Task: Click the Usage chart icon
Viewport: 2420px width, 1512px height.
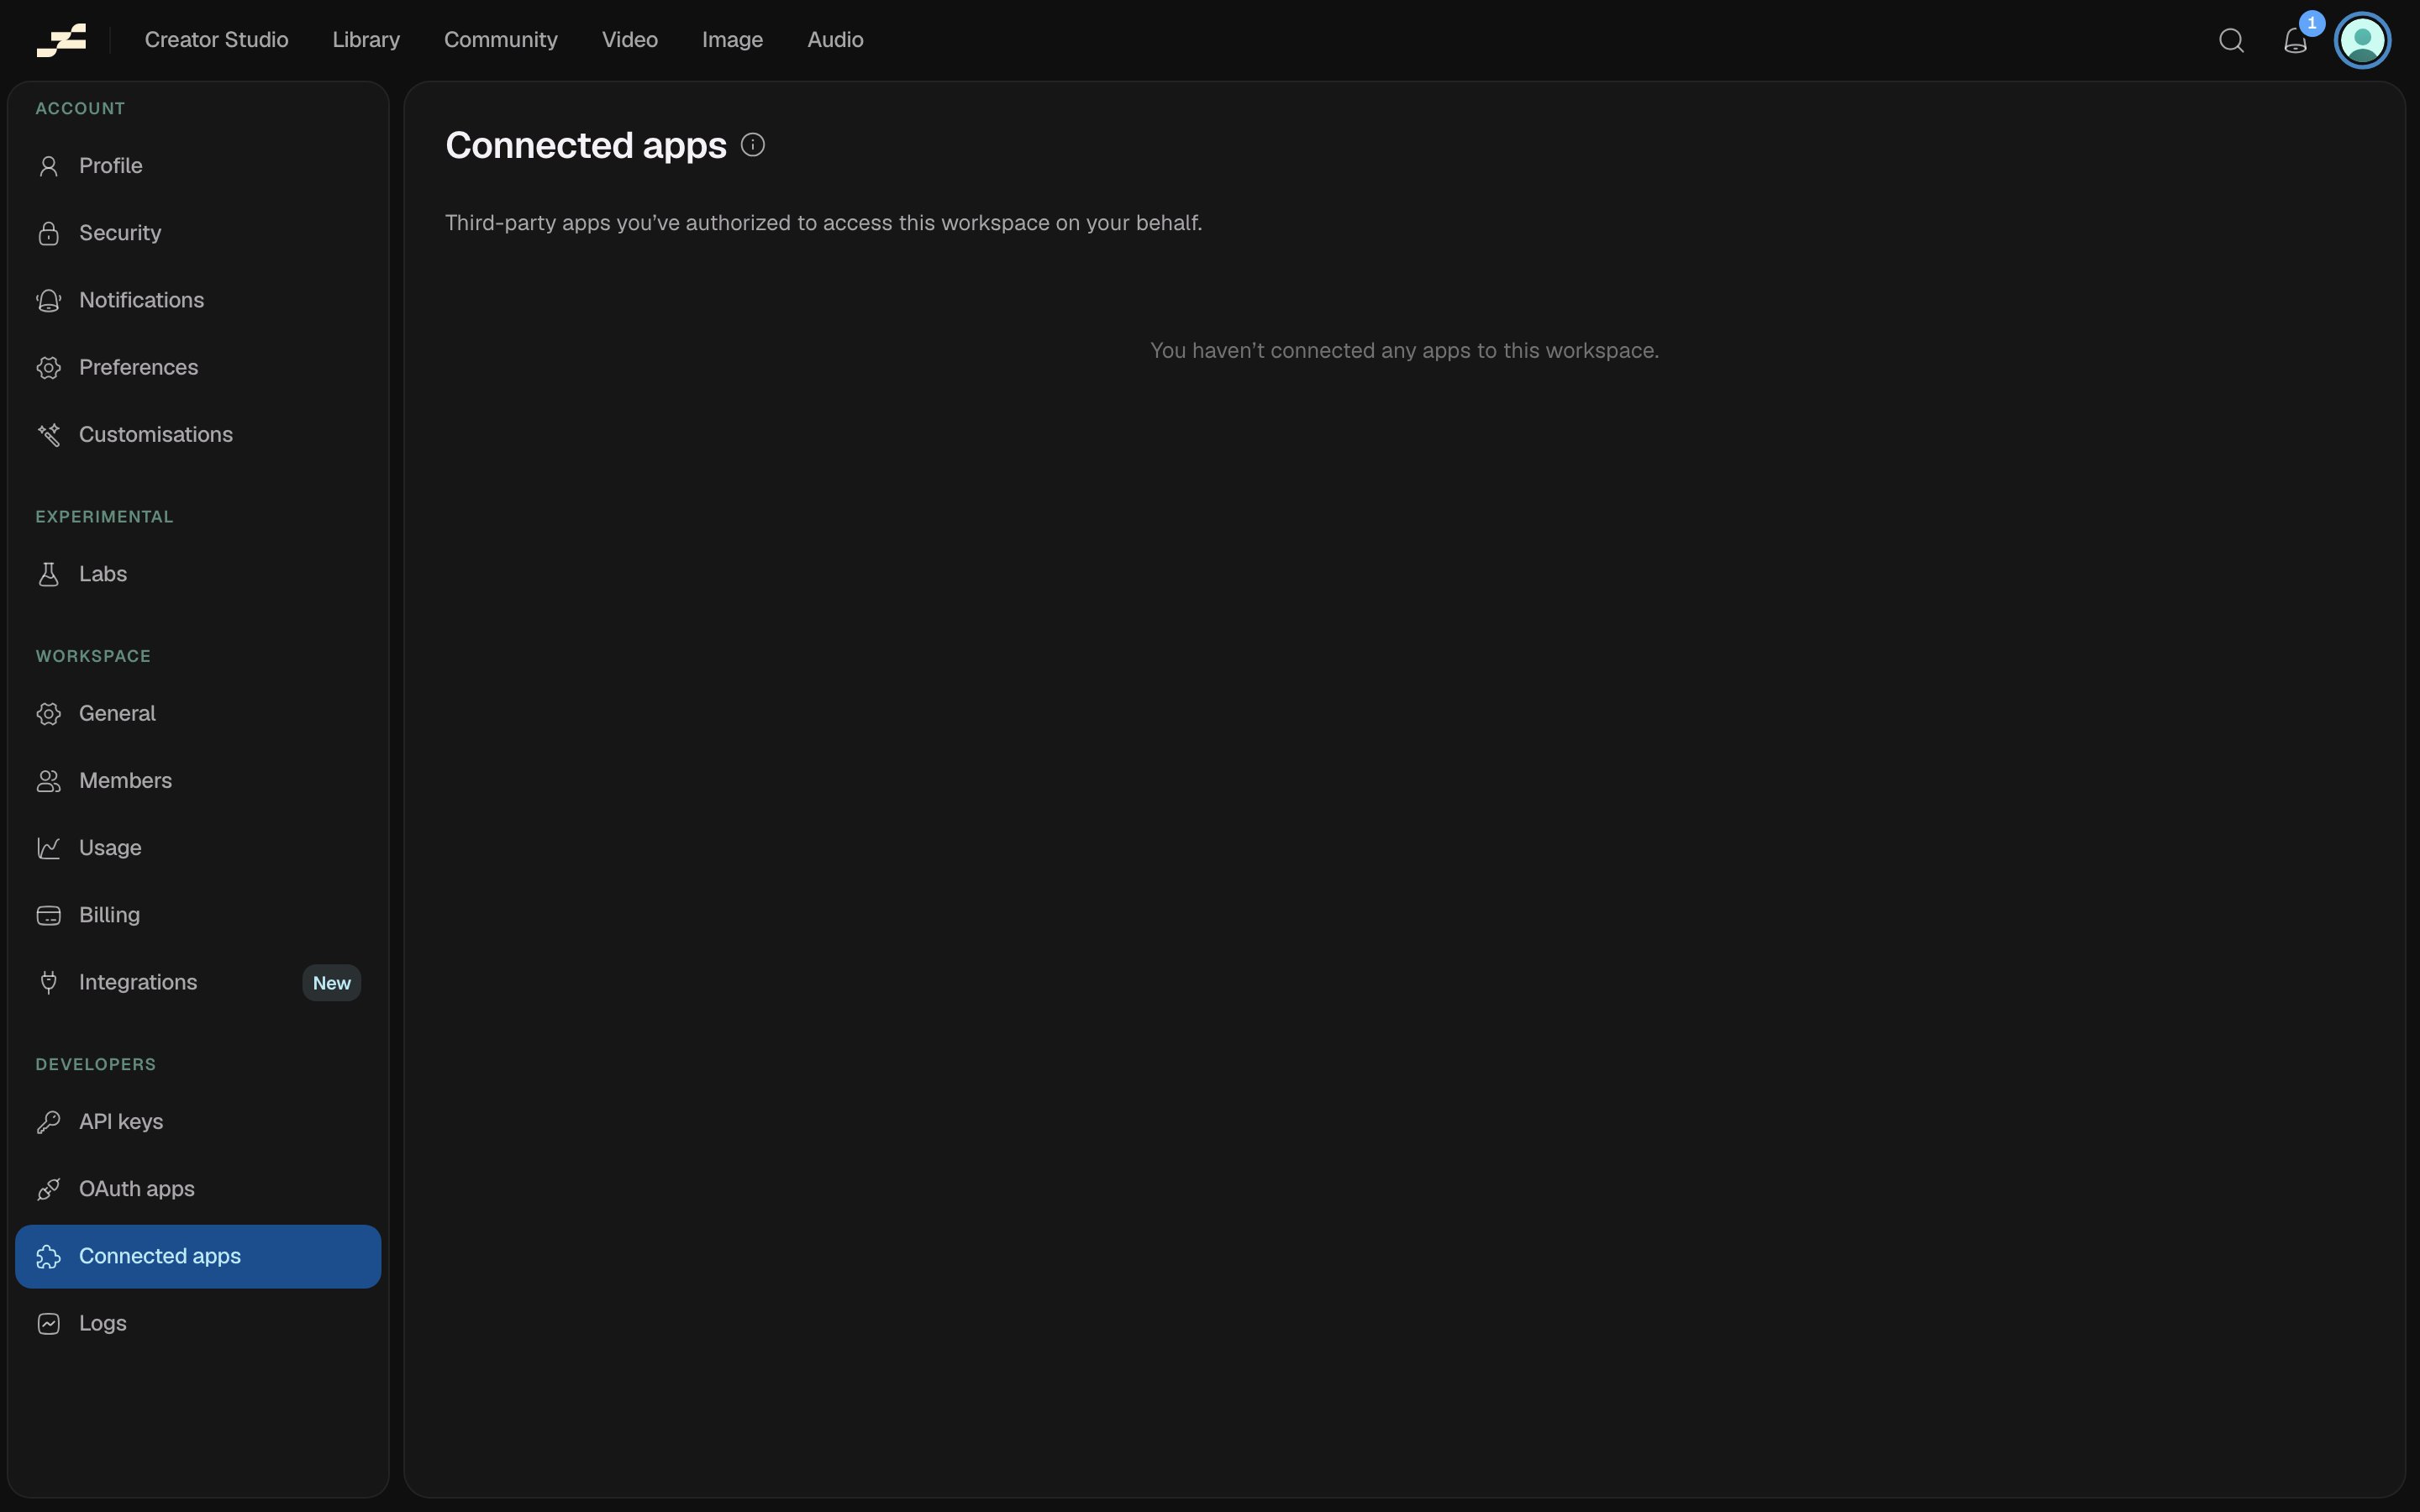Action: point(48,848)
